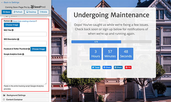This screenshot has height=102, width=171.
Task: Expand the Background Settings section
Action: pyautogui.click(x=25, y=95)
